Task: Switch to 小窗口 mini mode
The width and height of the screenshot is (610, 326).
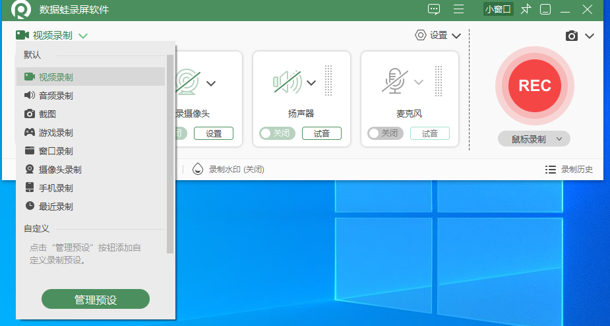Action: (499, 9)
